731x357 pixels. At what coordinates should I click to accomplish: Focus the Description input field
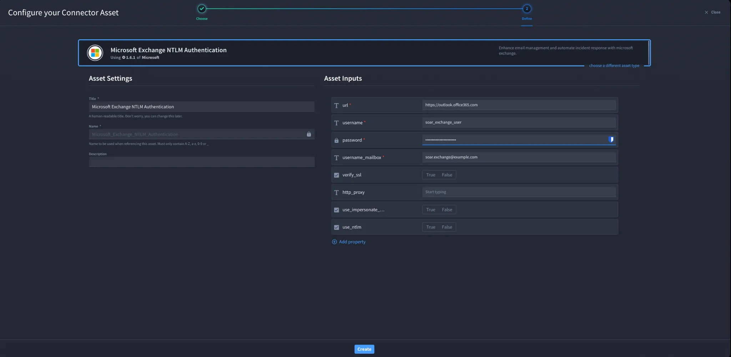click(x=202, y=162)
